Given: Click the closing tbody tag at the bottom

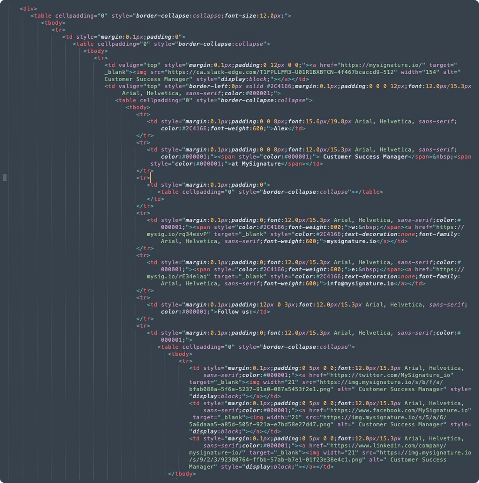Looking at the screenshot, I should tap(182, 473).
